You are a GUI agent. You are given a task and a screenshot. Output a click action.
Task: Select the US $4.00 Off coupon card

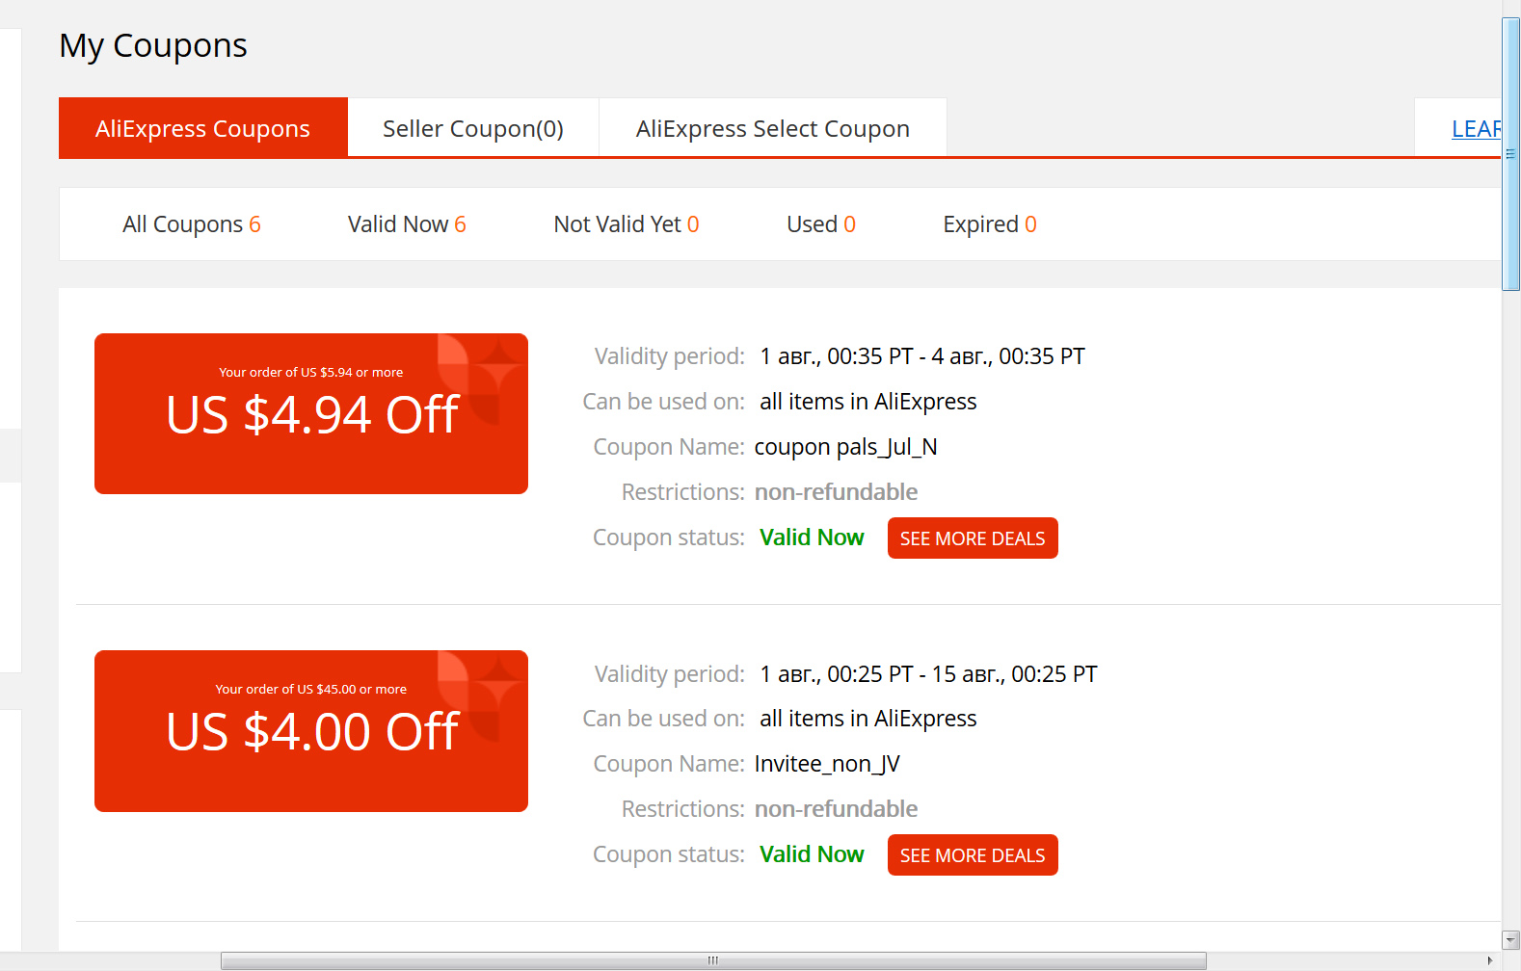coord(311,731)
